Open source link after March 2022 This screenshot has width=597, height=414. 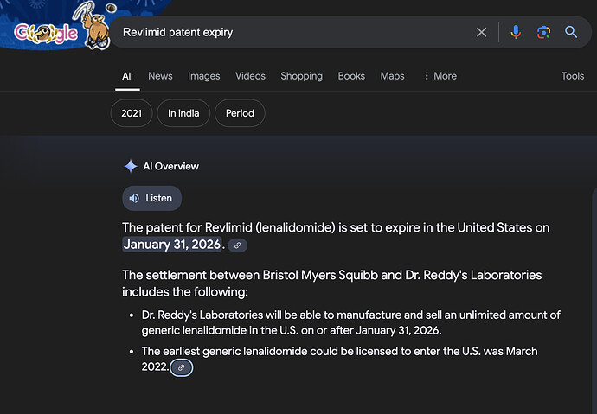(181, 367)
